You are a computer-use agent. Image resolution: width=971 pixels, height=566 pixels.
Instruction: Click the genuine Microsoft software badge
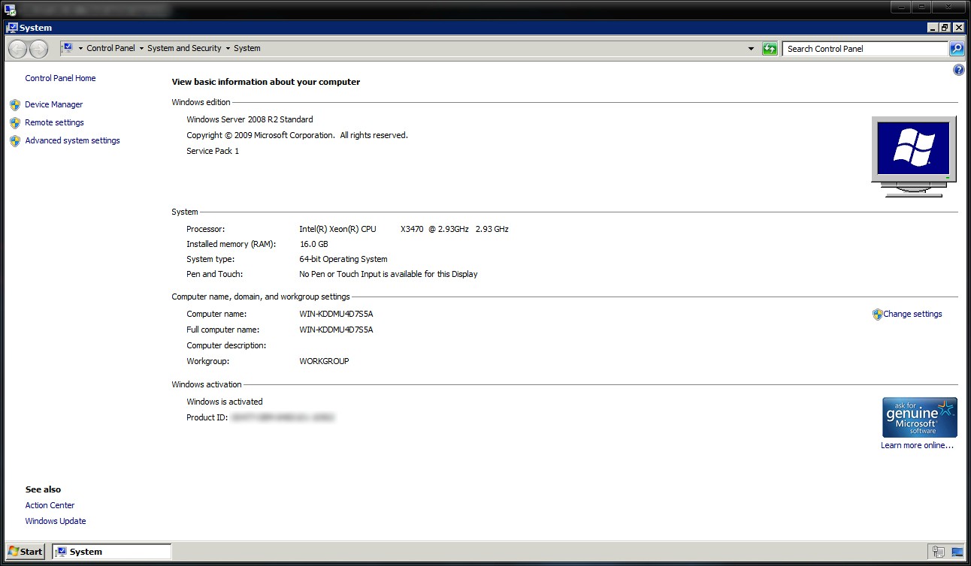919,417
